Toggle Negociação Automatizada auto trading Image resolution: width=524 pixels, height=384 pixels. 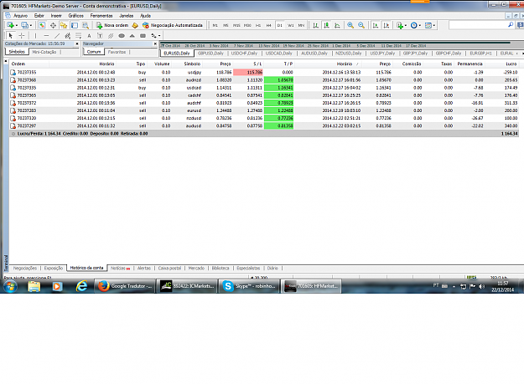(x=173, y=25)
